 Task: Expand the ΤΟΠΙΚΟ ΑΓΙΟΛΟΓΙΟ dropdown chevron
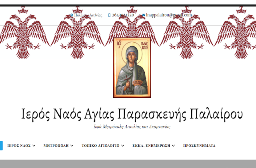pos(123,146)
